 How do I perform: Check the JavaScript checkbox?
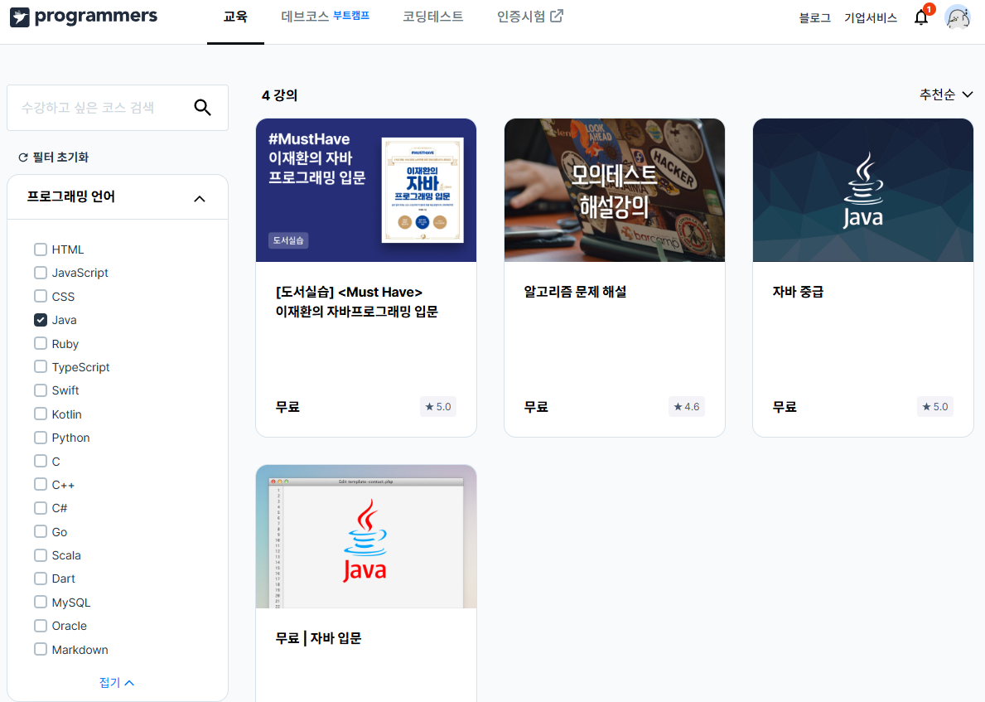(x=41, y=273)
